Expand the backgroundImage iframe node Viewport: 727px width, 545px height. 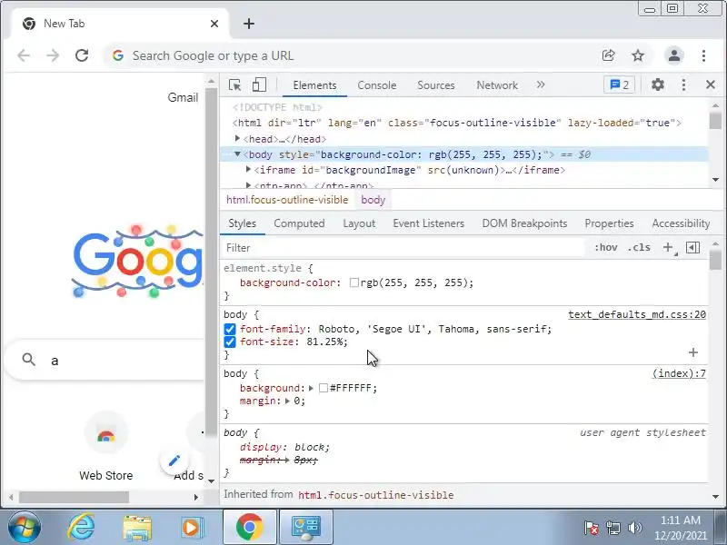248,170
